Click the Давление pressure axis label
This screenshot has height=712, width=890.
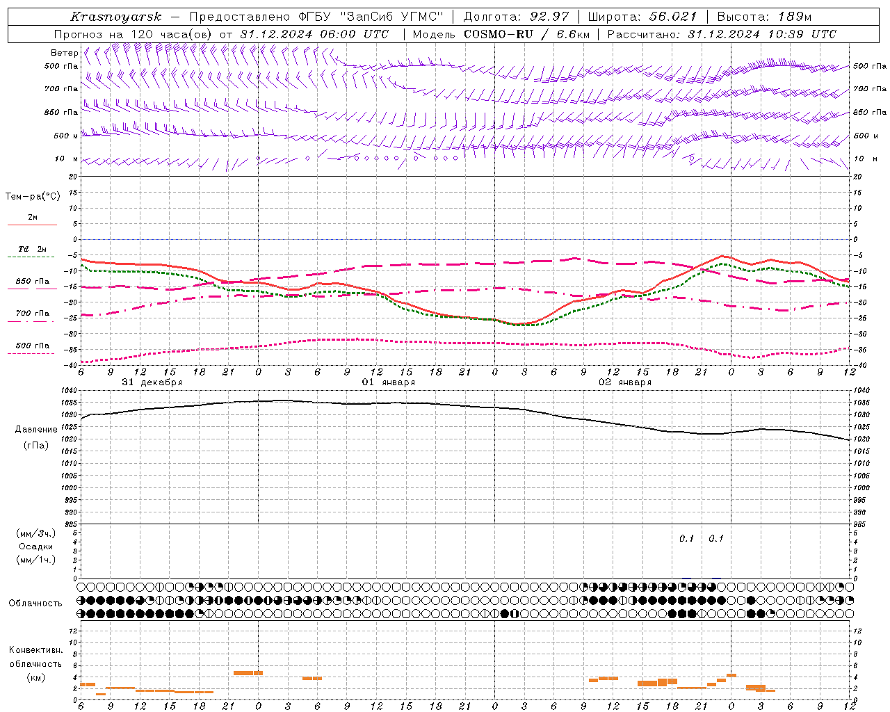pos(36,430)
